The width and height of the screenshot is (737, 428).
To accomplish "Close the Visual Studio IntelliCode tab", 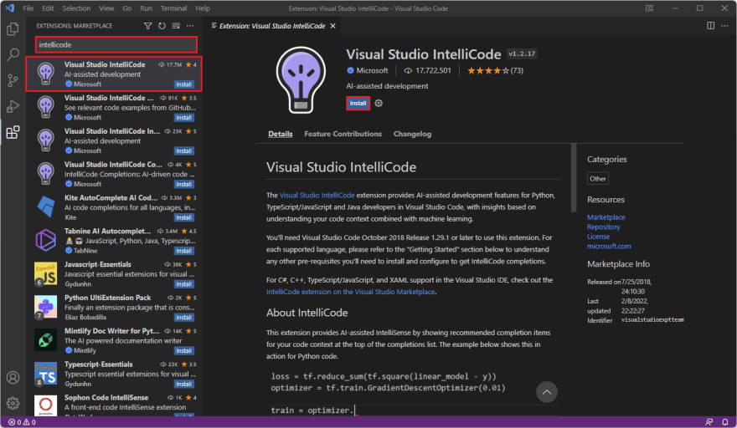I will (332, 26).
